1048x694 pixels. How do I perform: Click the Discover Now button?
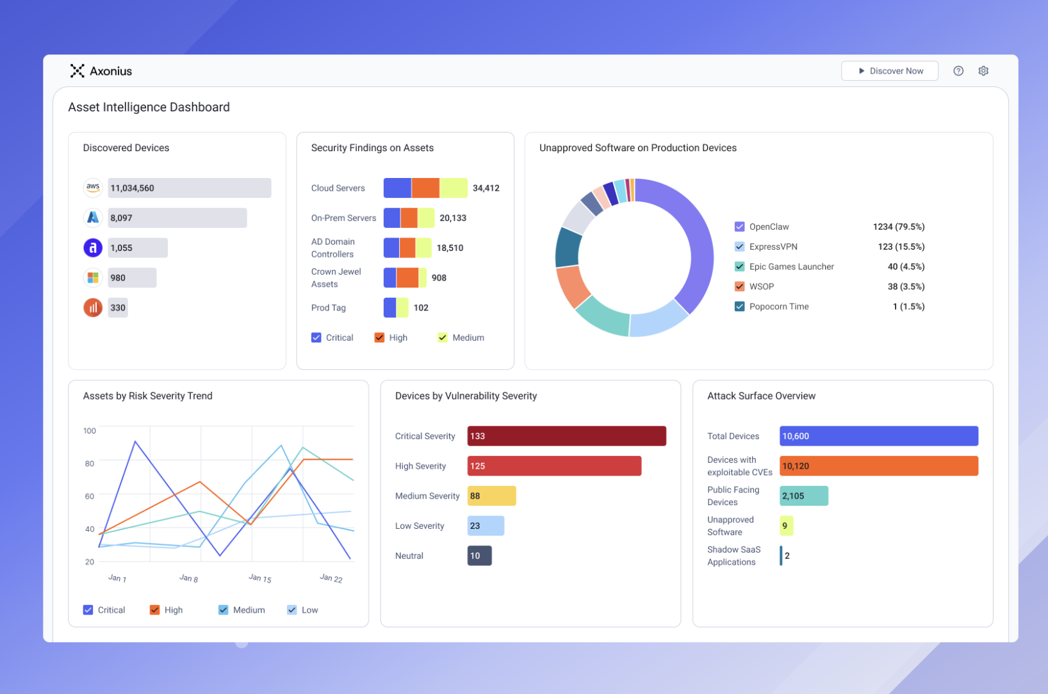(890, 71)
